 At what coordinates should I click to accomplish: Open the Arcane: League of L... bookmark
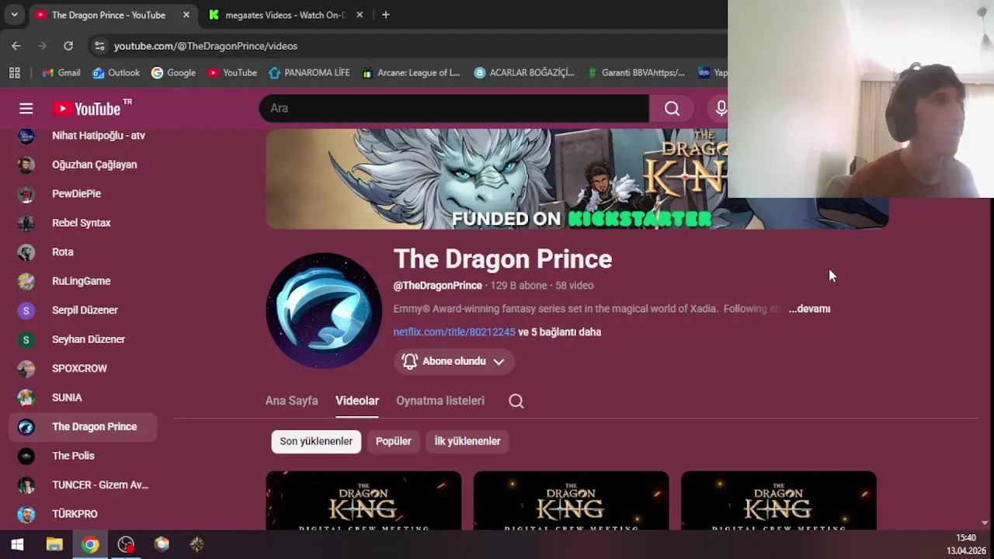412,72
